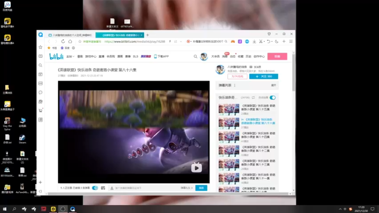This screenshot has height=213, width=379.
Task: Open the sidebar chat bubble icon
Action: [40, 92]
